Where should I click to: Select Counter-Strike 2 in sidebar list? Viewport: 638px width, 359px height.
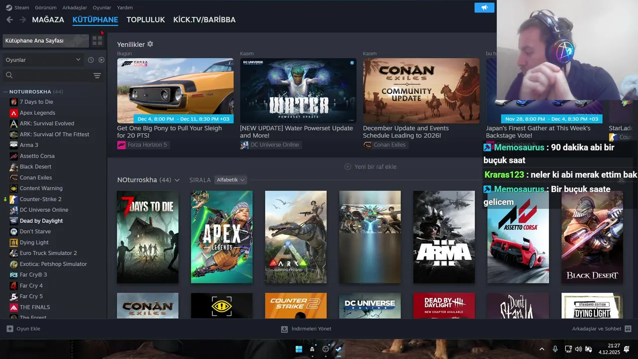click(40, 199)
